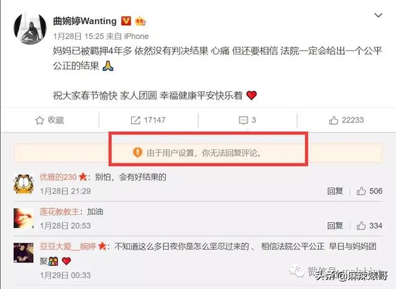Like the post with 22233 thumbs-up
The width and height of the screenshot is (396, 289).
point(334,120)
